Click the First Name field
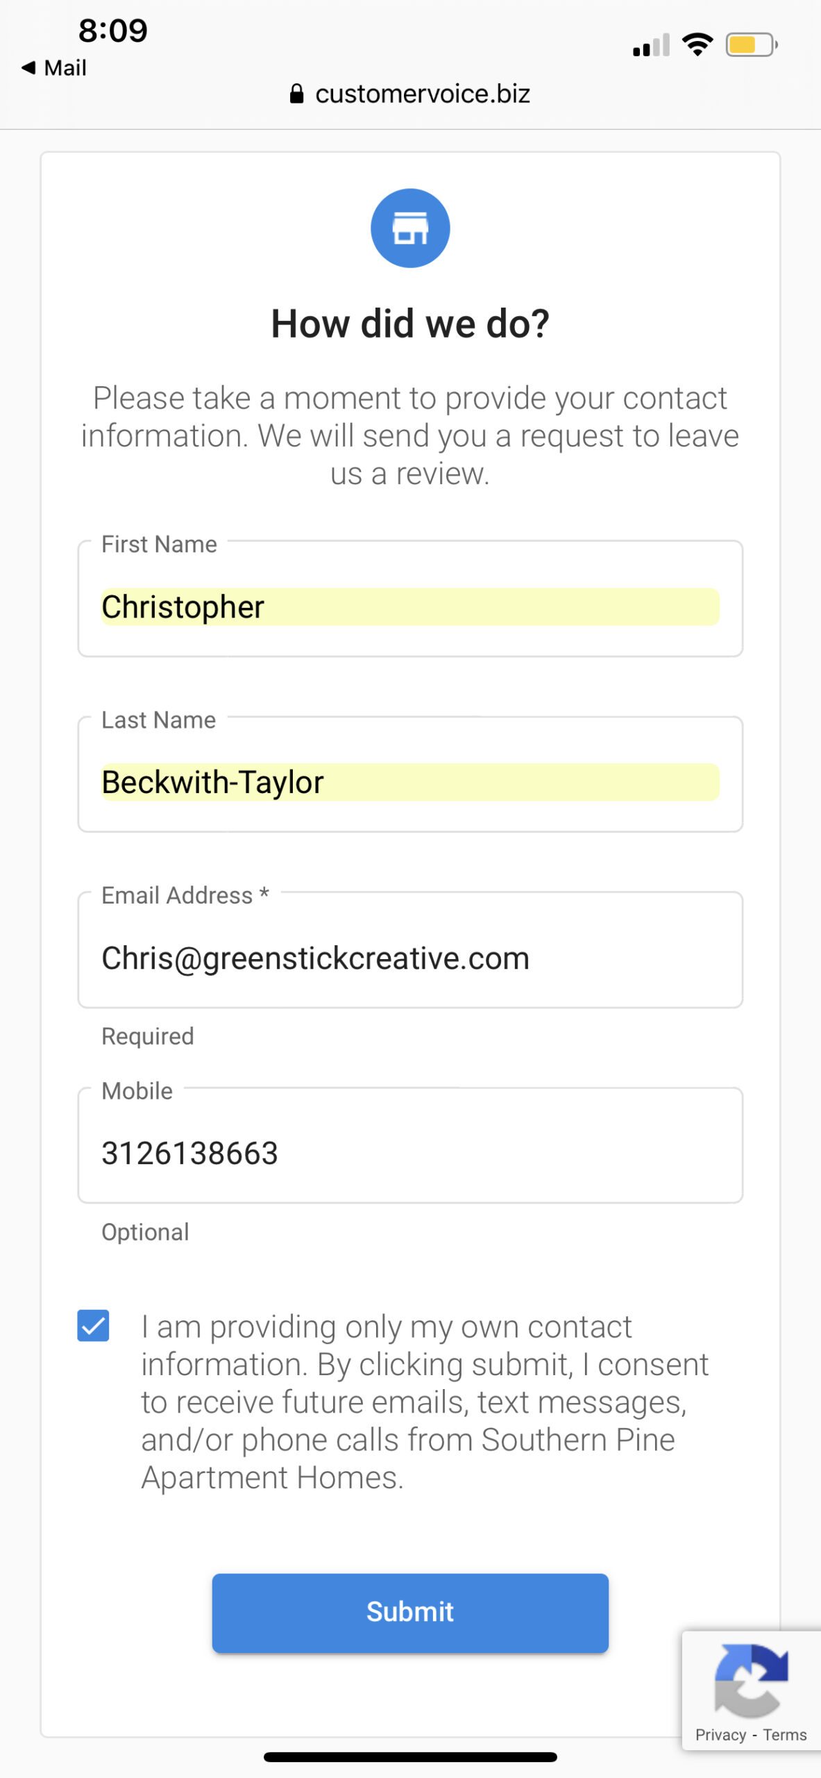Screen dimensions: 821x1778 click(x=410, y=606)
